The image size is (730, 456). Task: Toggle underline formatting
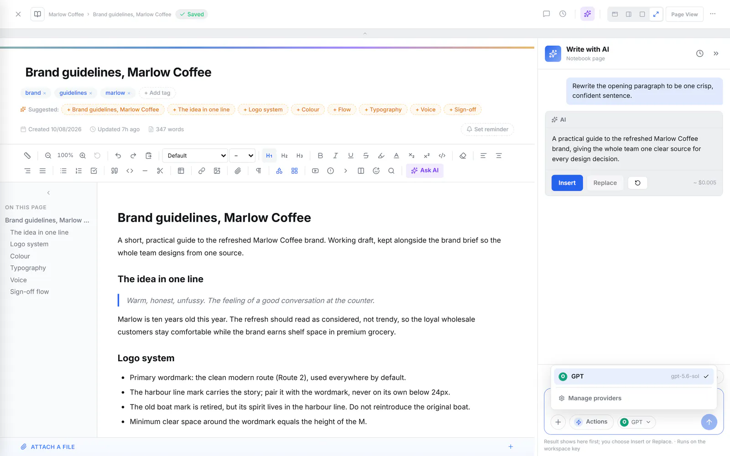point(351,155)
